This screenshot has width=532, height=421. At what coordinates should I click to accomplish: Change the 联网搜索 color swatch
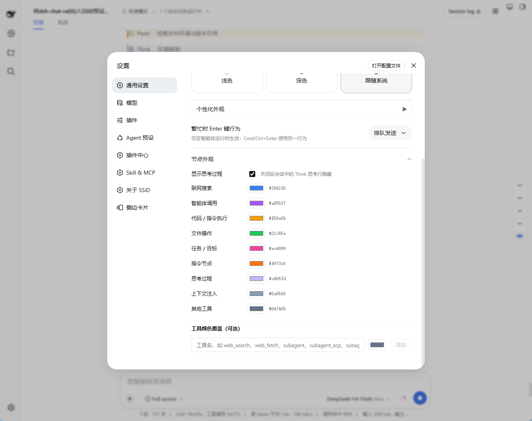(x=256, y=188)
